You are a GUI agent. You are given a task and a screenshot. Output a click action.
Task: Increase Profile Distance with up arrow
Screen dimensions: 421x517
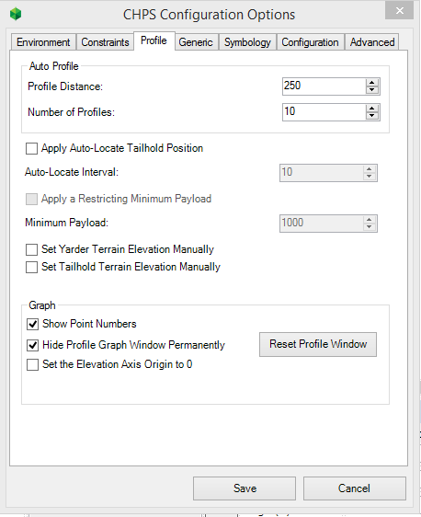(372, 83)
